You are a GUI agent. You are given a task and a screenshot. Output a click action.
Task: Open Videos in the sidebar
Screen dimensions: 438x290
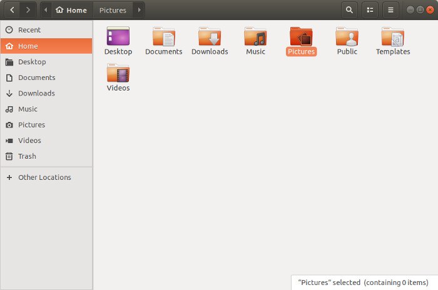pyautogui.click(x=46, y=141)
